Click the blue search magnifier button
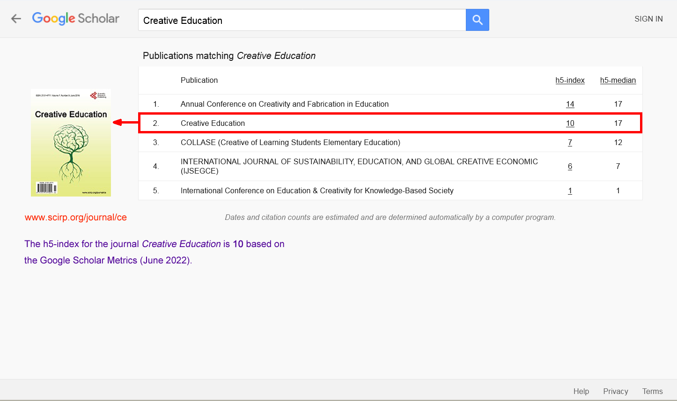 coord(477,20)
